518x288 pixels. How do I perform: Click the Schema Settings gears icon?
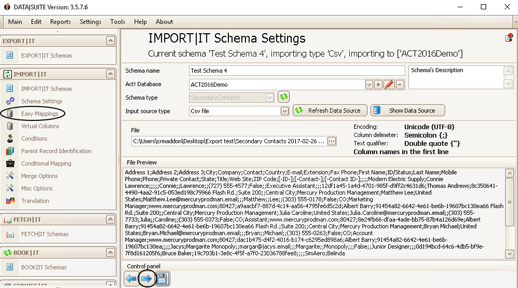[x=10, y=101]
